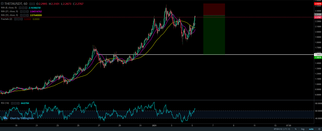Click the Open value 2.2995
The width and height of the screenshot is (322, 131).
click(43, 4)
